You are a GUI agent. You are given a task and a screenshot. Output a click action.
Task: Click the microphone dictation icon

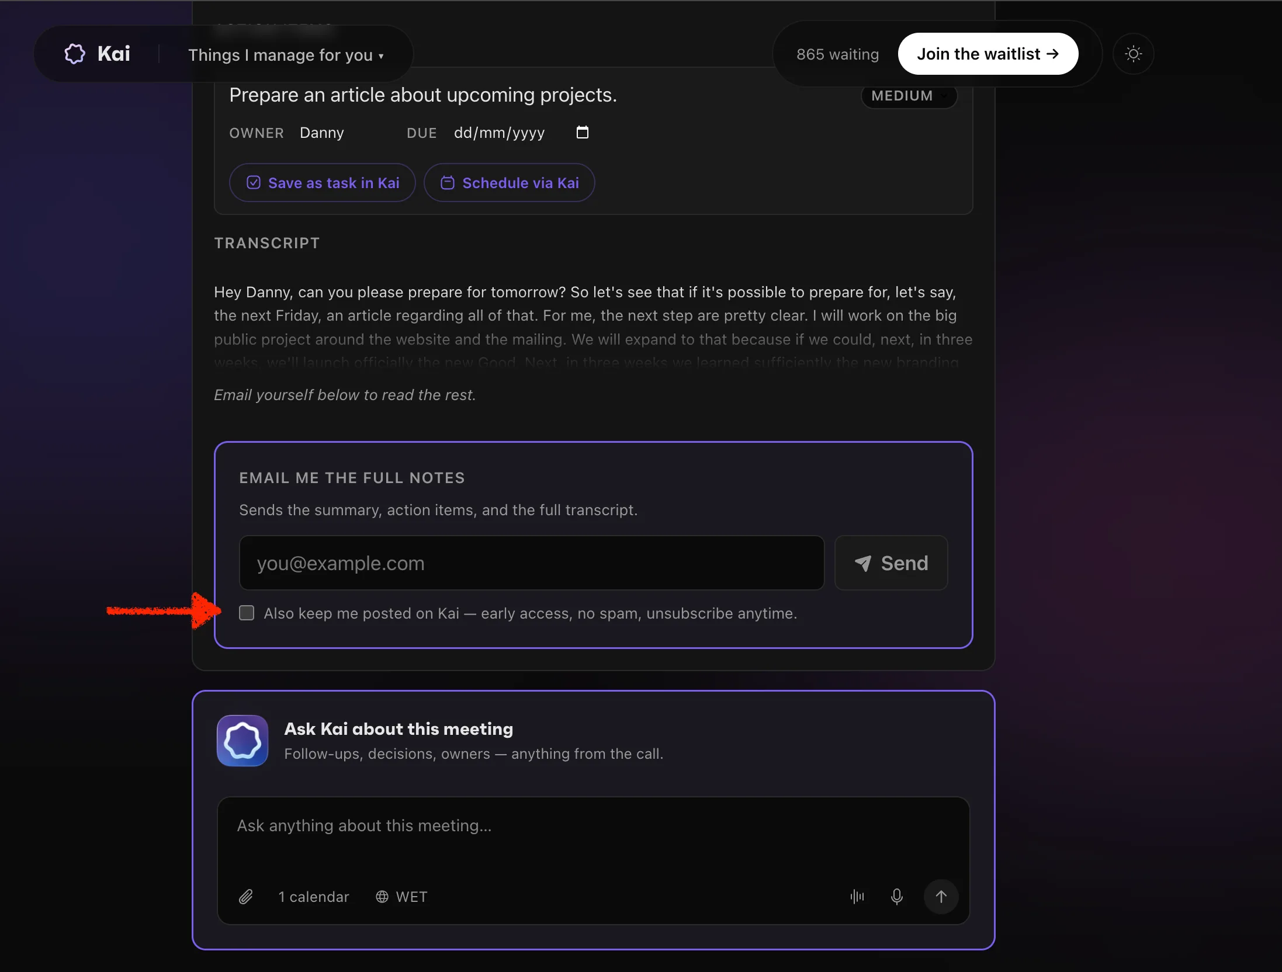pyautogui.click(x=897, y=897)
